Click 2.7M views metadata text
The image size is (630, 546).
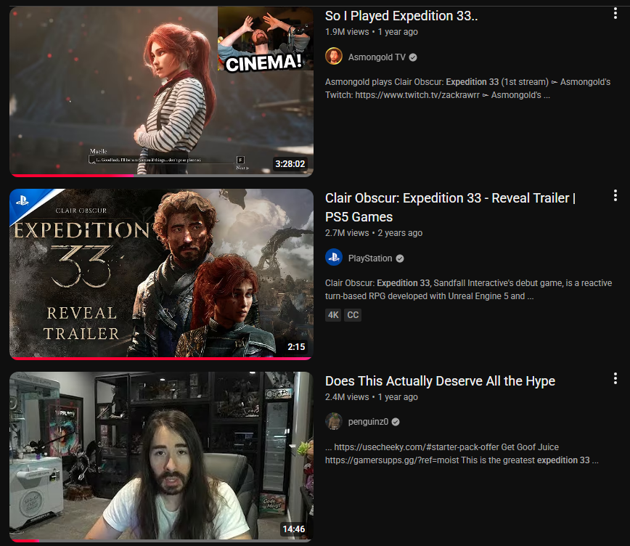[347, 233]
